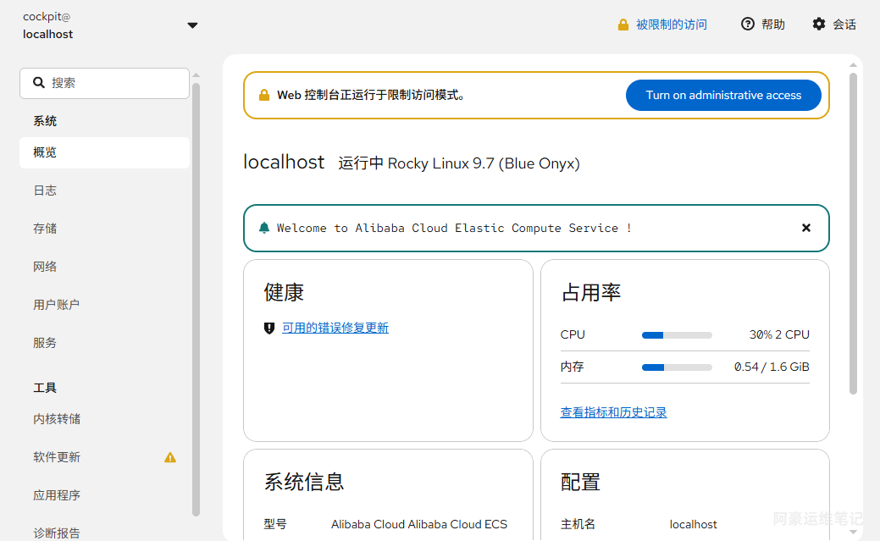Expand the cockpit@localhost host dropdown
The height and width of the screenshot is (541, 880).
(192, 25)
